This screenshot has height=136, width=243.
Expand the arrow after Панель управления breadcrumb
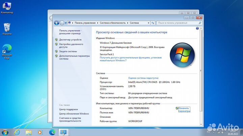coord(98,23)
